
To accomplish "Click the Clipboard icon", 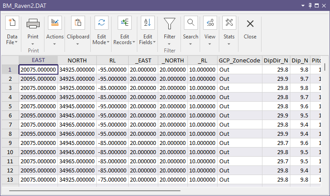I will (78, 23).
